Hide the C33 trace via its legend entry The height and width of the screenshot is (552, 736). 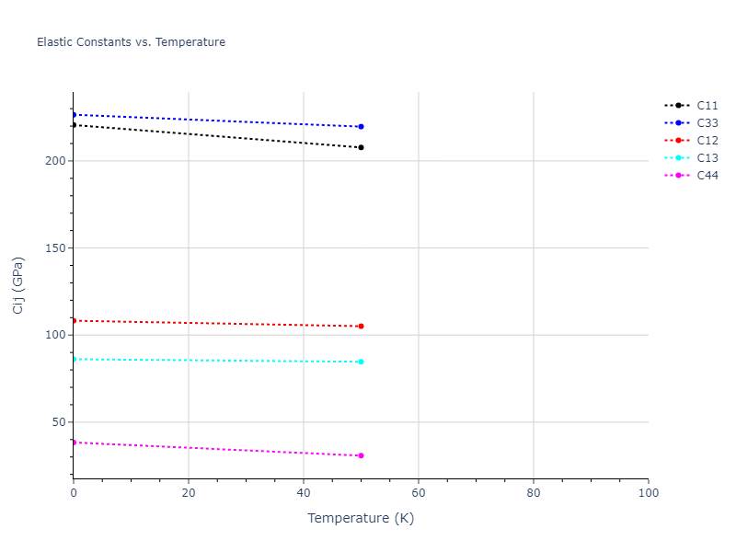[707, 123]
